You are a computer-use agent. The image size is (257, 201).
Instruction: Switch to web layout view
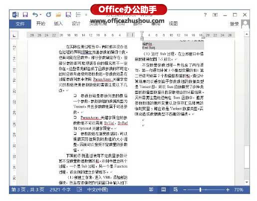point(176,189)
